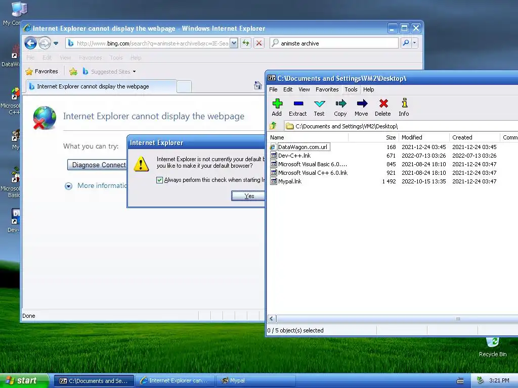Open the Favorites button in IE
This screenshot has width=518, height=388.
pos(41,71)
